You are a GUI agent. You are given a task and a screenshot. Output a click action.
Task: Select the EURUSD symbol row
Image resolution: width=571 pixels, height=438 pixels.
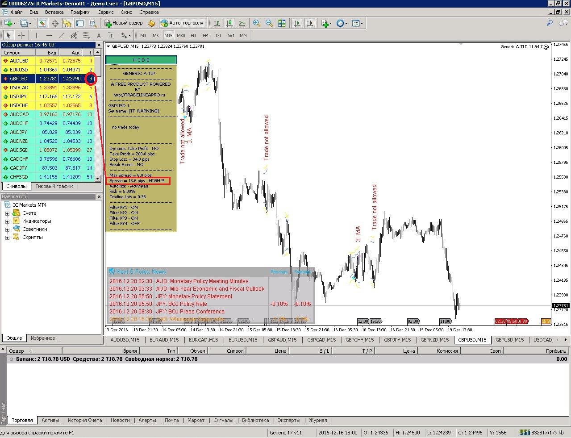[x=48, y=70]
